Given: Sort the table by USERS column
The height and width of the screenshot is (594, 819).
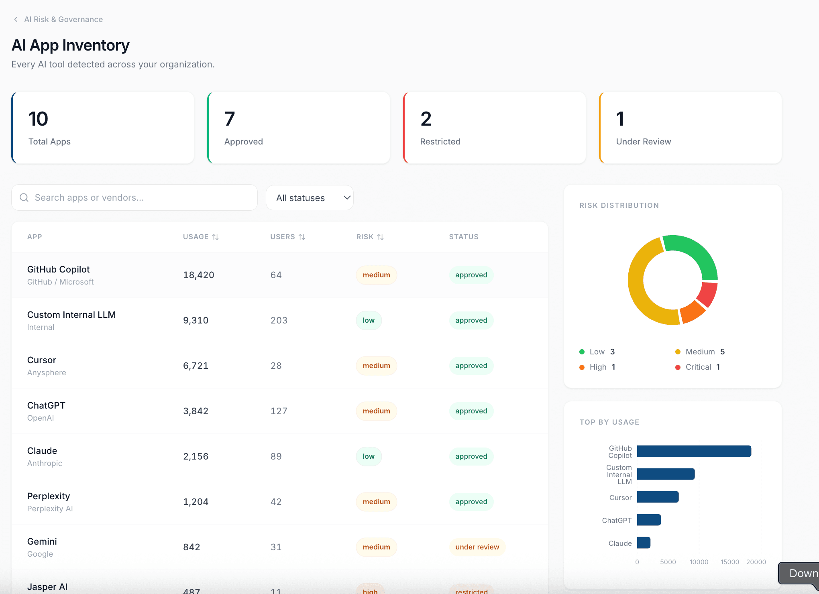Looking at the screenshot, I should [x=302, y=237].
